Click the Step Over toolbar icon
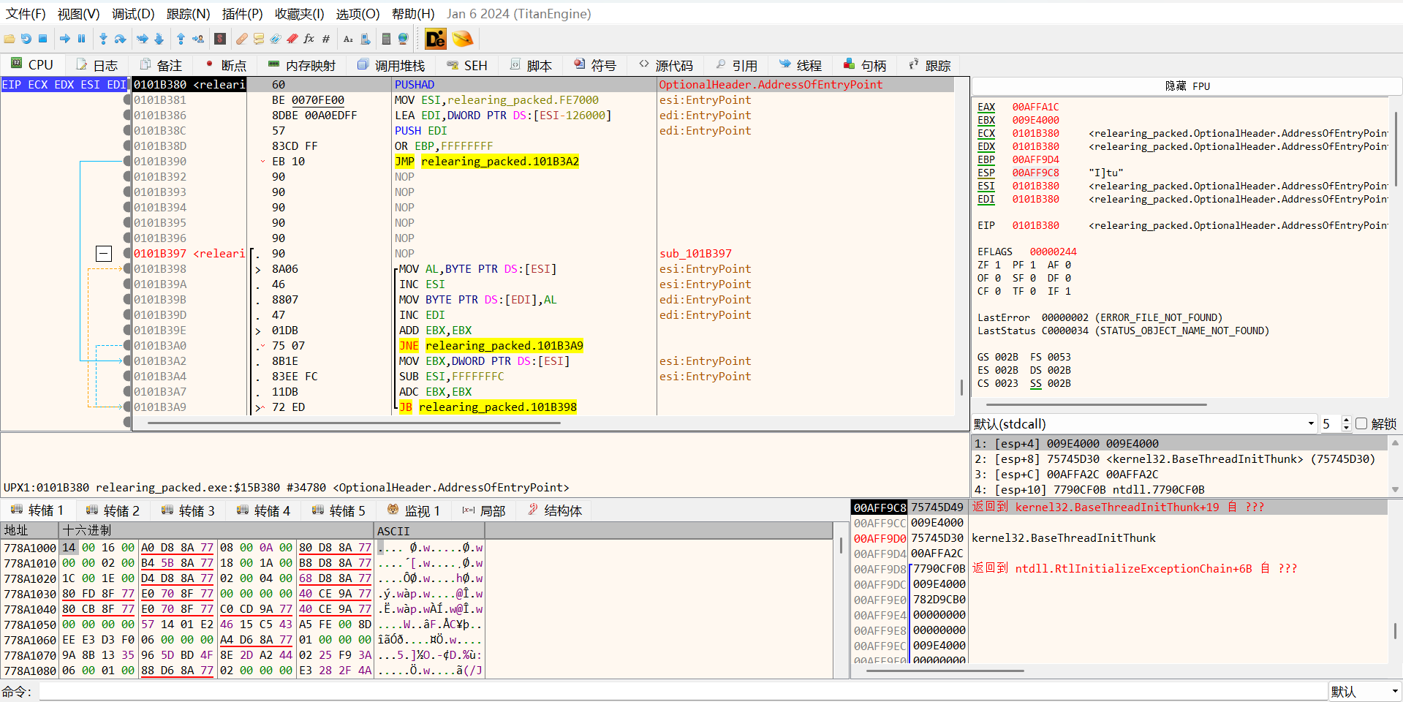The height and width of the screenshot is (702, 1403). (121, 39)
